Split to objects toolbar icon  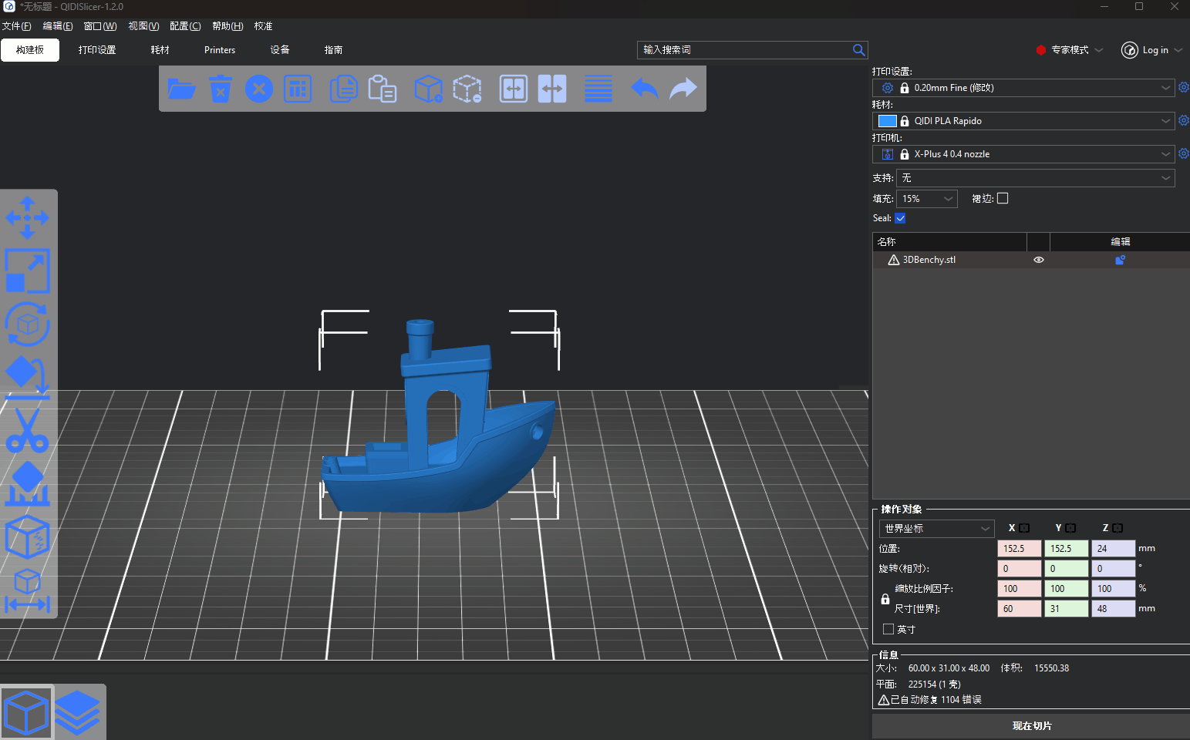pyautogui.click(x=514, y=89)
